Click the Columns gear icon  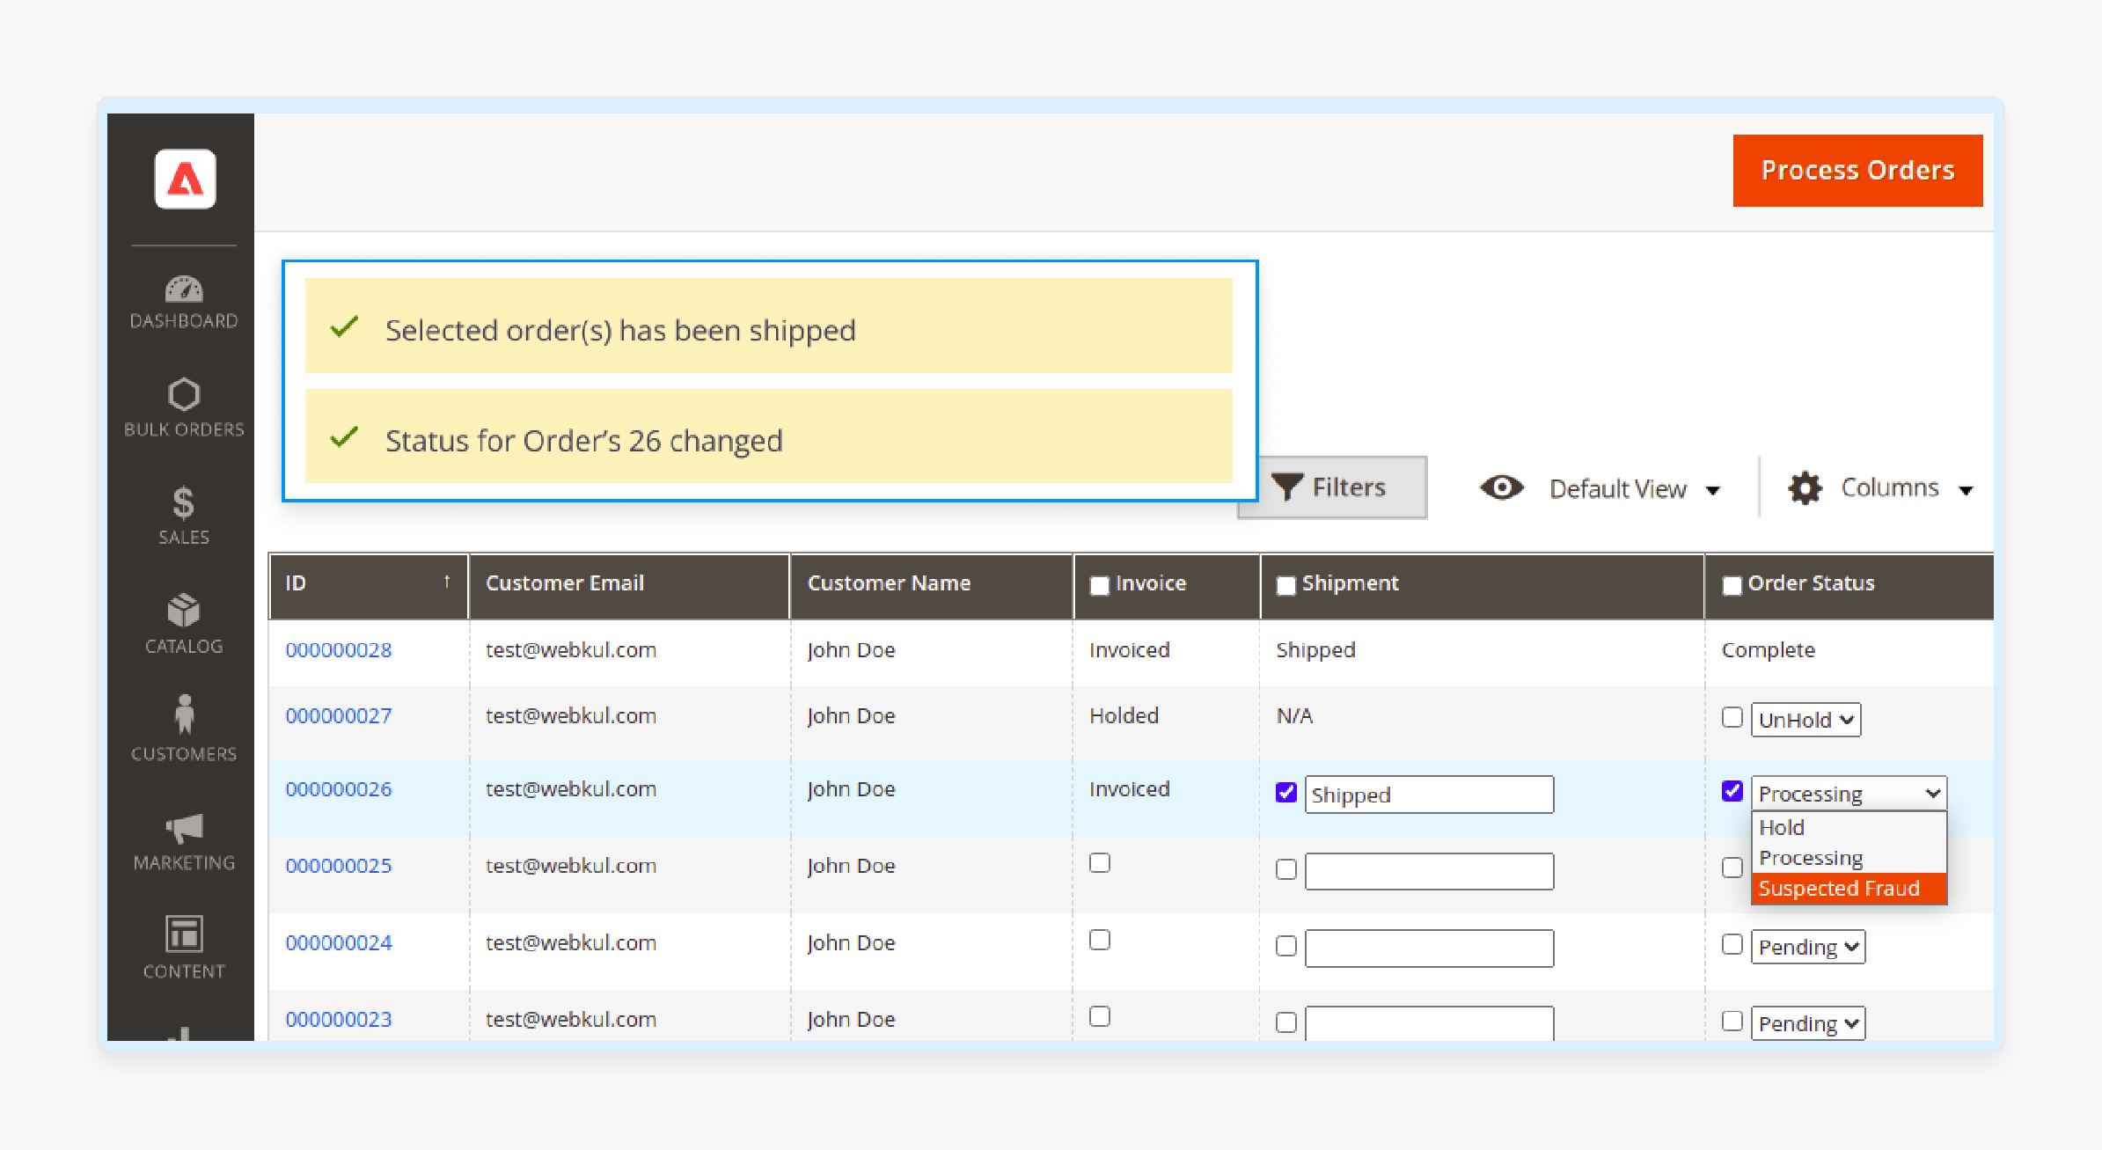tap(1805, 487)
